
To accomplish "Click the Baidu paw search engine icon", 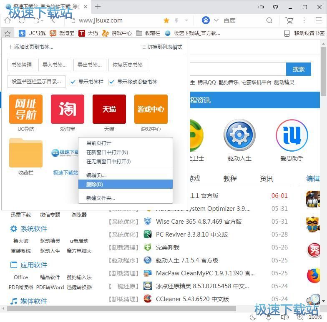I will coord(206,20).
